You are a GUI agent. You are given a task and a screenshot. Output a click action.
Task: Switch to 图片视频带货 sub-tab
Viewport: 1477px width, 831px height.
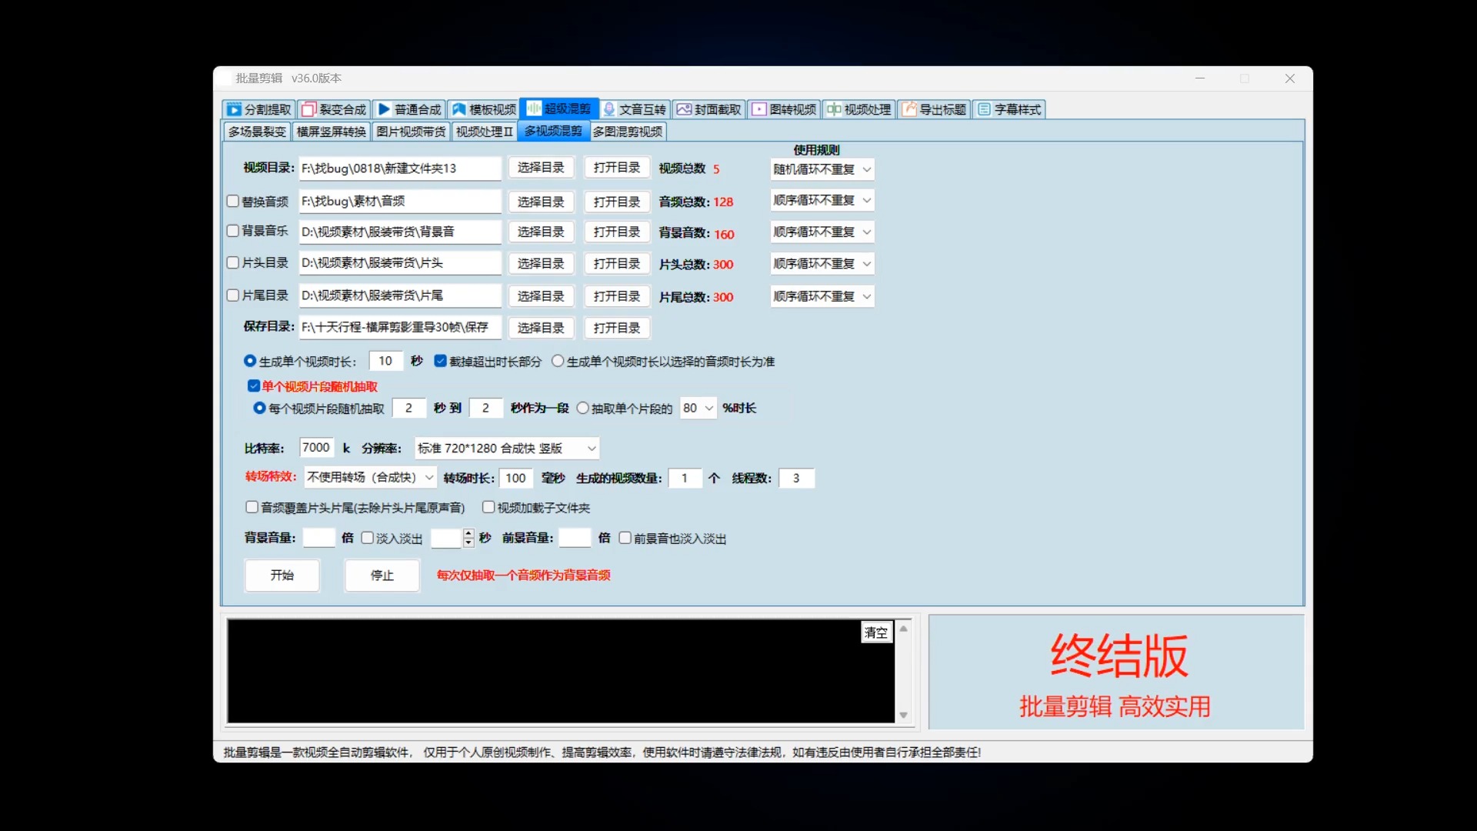pyautogui.click(x=411, y=132)
